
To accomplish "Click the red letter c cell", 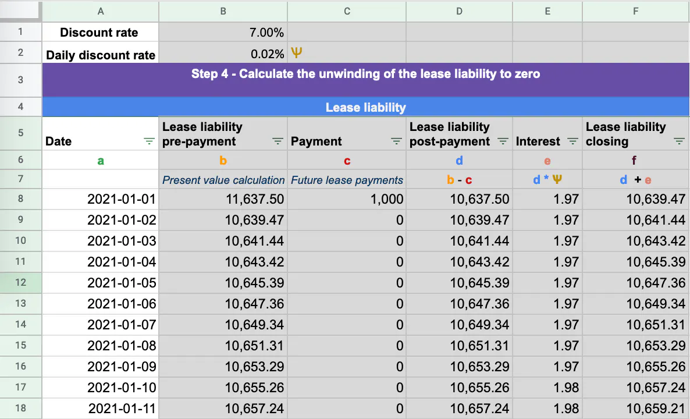I will 347,160.
